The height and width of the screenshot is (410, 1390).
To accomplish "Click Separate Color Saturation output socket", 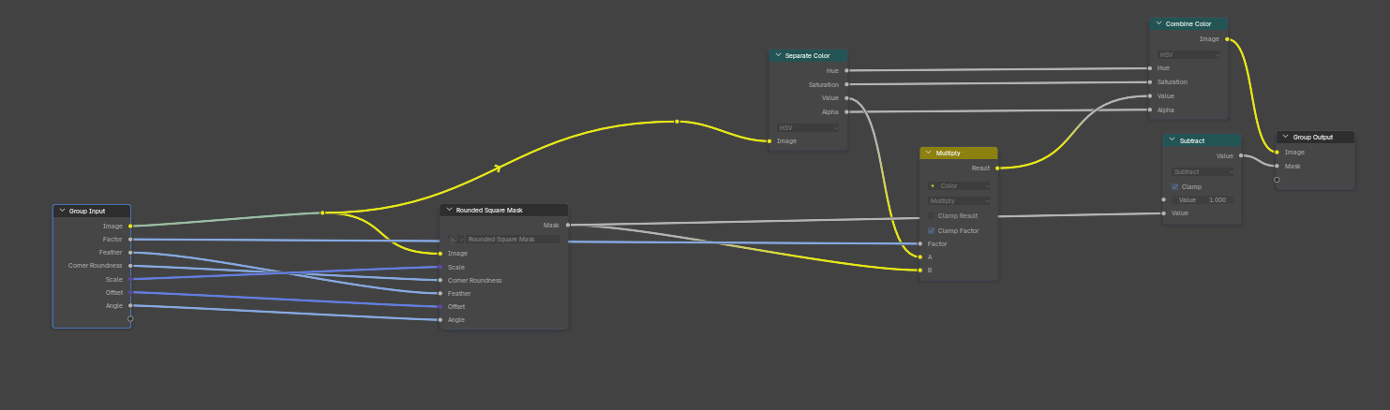I will coord(846,84).
